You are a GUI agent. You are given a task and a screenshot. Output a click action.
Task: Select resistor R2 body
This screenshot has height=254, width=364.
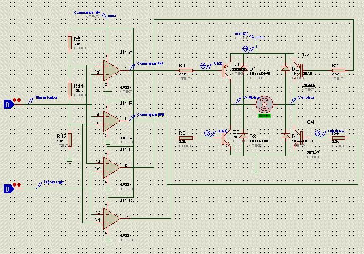(x=339, y=70)
